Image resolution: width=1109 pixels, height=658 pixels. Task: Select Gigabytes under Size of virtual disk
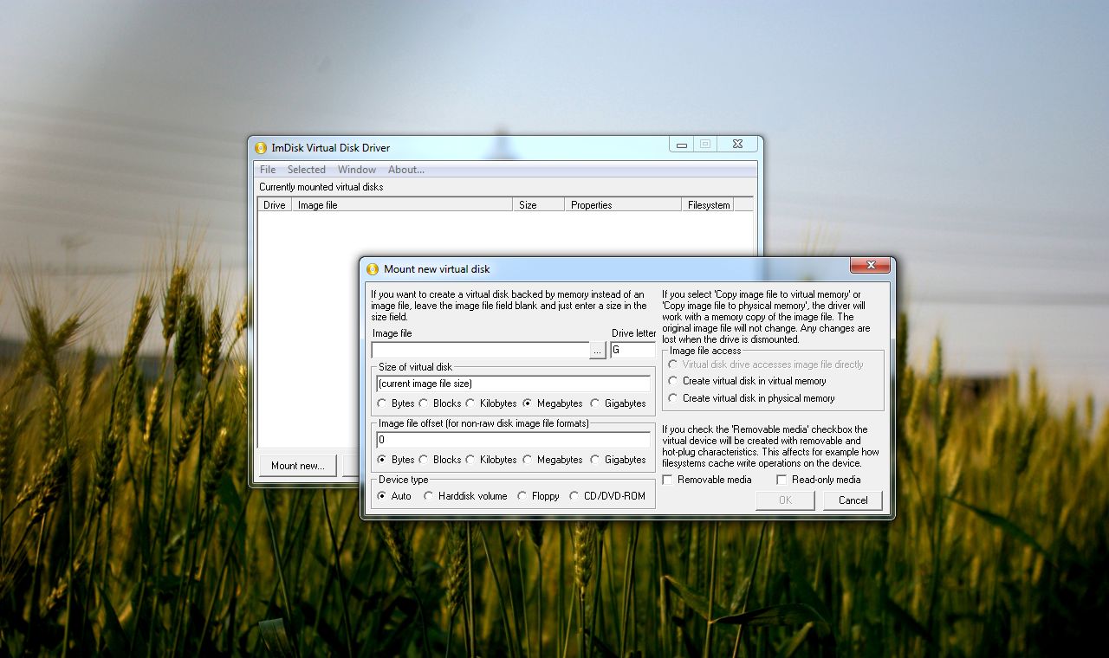click(618, 403)
